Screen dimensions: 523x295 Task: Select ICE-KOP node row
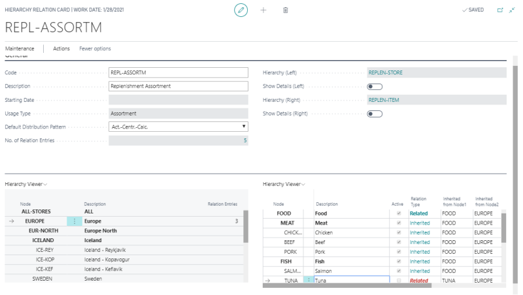[x=124, y=260]
